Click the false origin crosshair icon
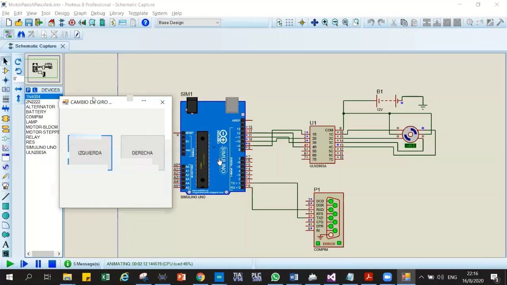The width and height of the screenshot is (507, 285). coord(302,23)
